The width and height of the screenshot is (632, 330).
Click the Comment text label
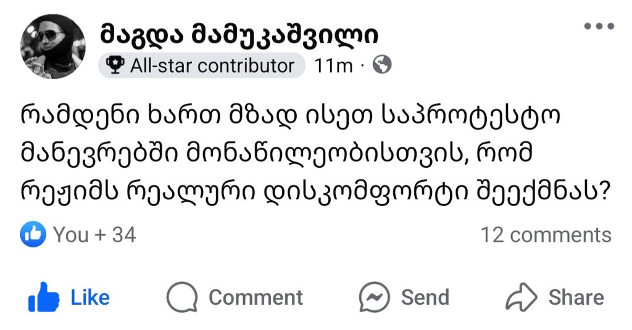[256, 298]
